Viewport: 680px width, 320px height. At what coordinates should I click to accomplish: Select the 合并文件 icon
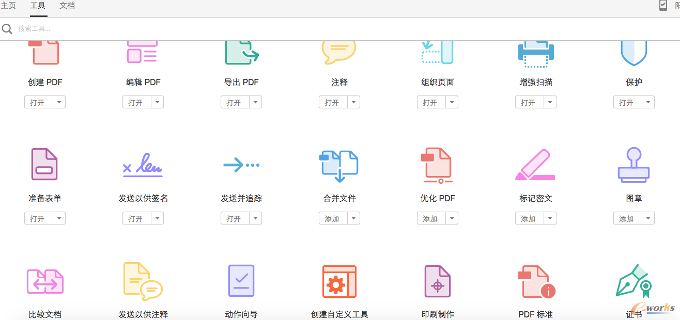click(339, 166)
